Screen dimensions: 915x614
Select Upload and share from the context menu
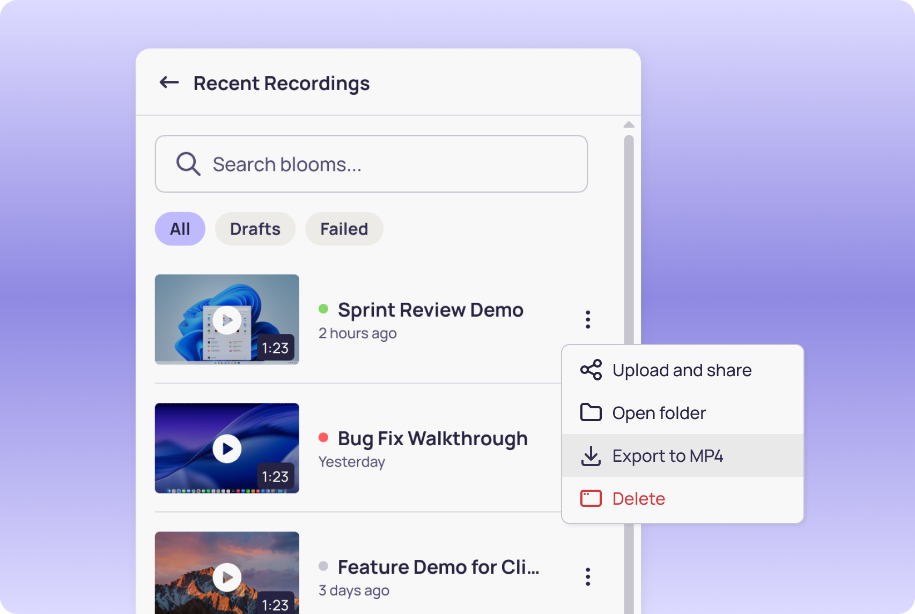pos(682,370)
